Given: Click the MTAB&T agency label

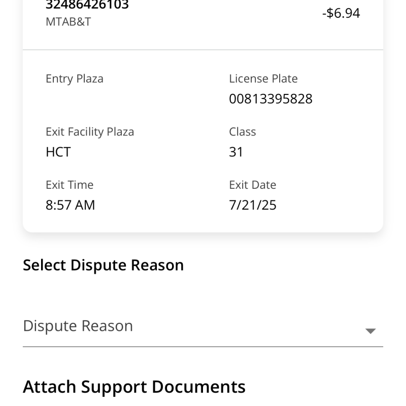Looking at the screenshot, I should click(x=69, y=22).
